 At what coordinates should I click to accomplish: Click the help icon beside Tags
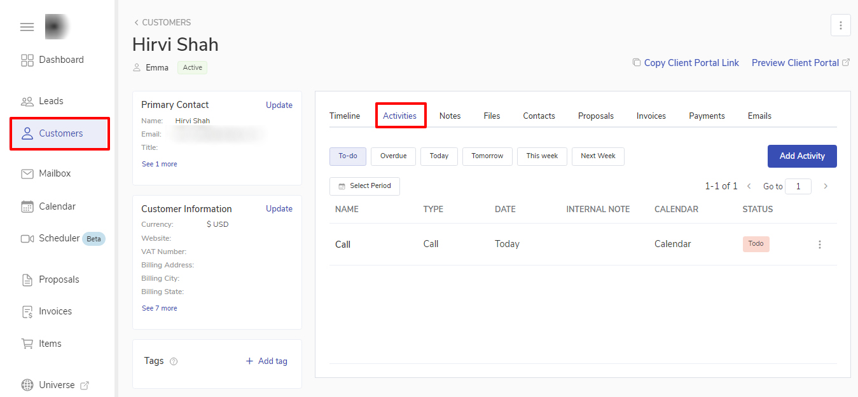174,361
